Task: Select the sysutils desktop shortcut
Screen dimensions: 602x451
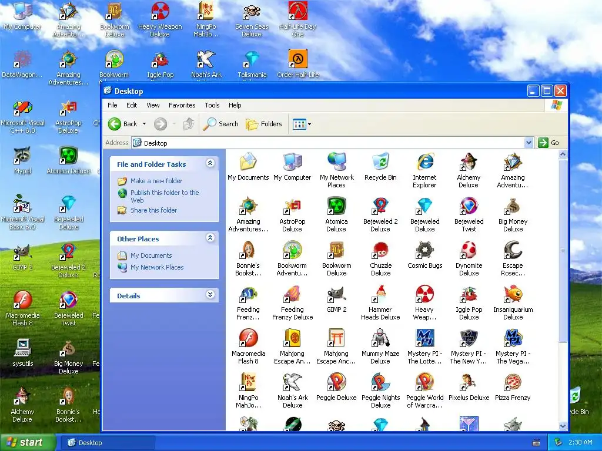Action: pos(23,348)
